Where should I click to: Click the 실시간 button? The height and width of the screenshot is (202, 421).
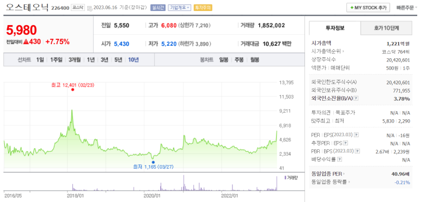click(158, 8)
